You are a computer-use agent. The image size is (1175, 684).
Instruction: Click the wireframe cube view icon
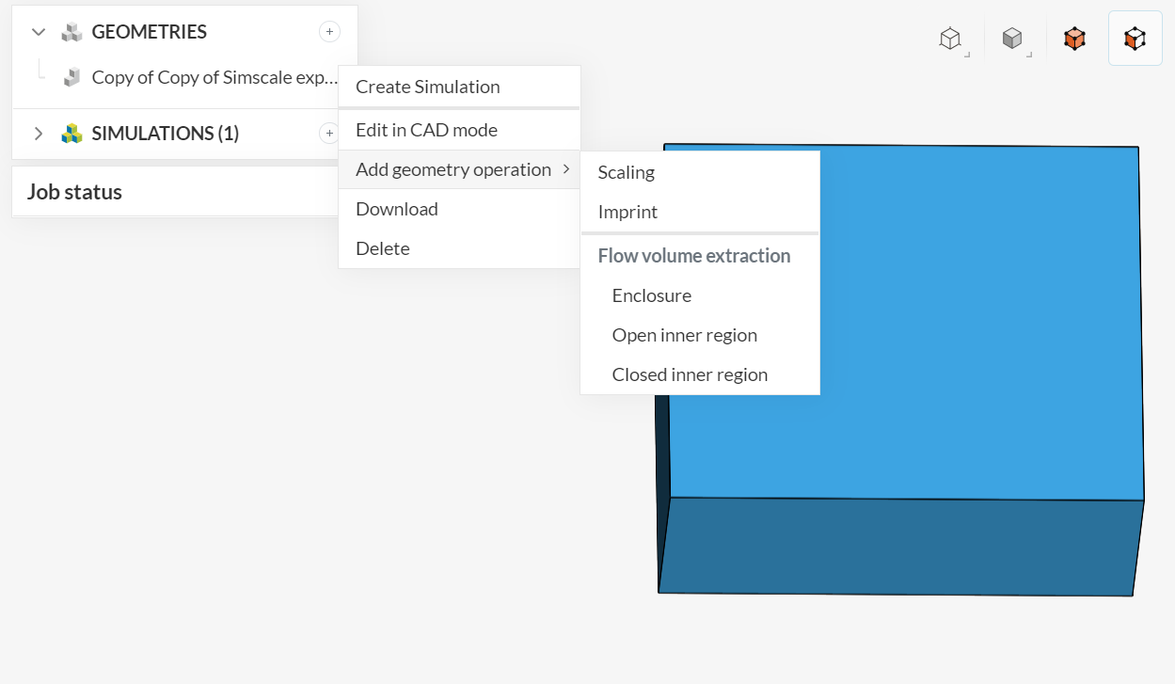pyautogui.click(x=951, y=39)
